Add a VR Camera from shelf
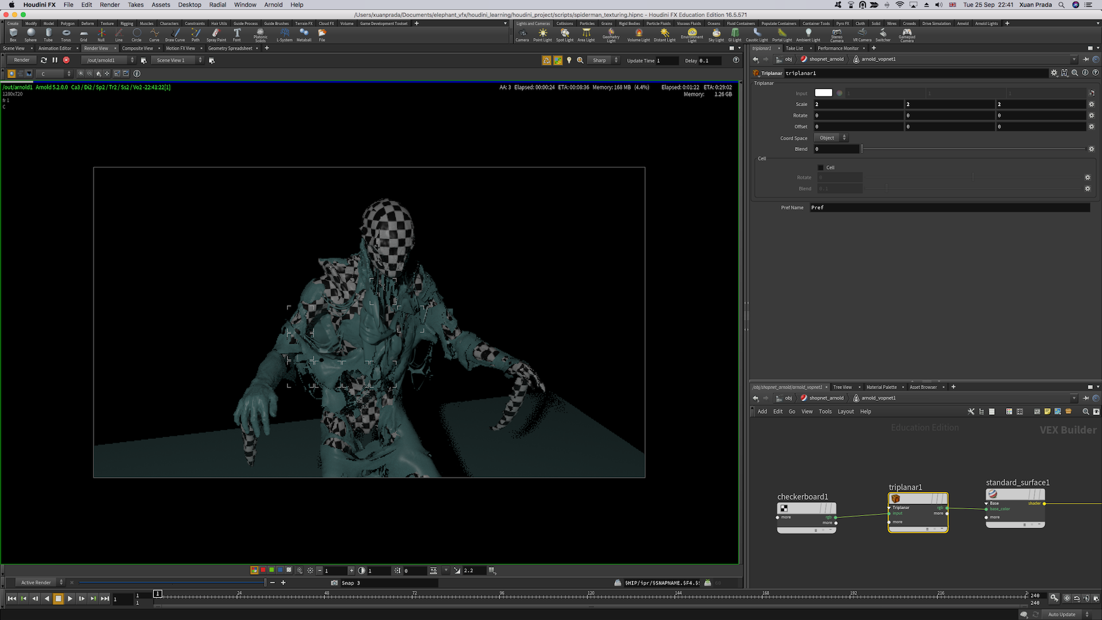The height and width of the screenshot is (620, 1102). (x=862, y=35)
